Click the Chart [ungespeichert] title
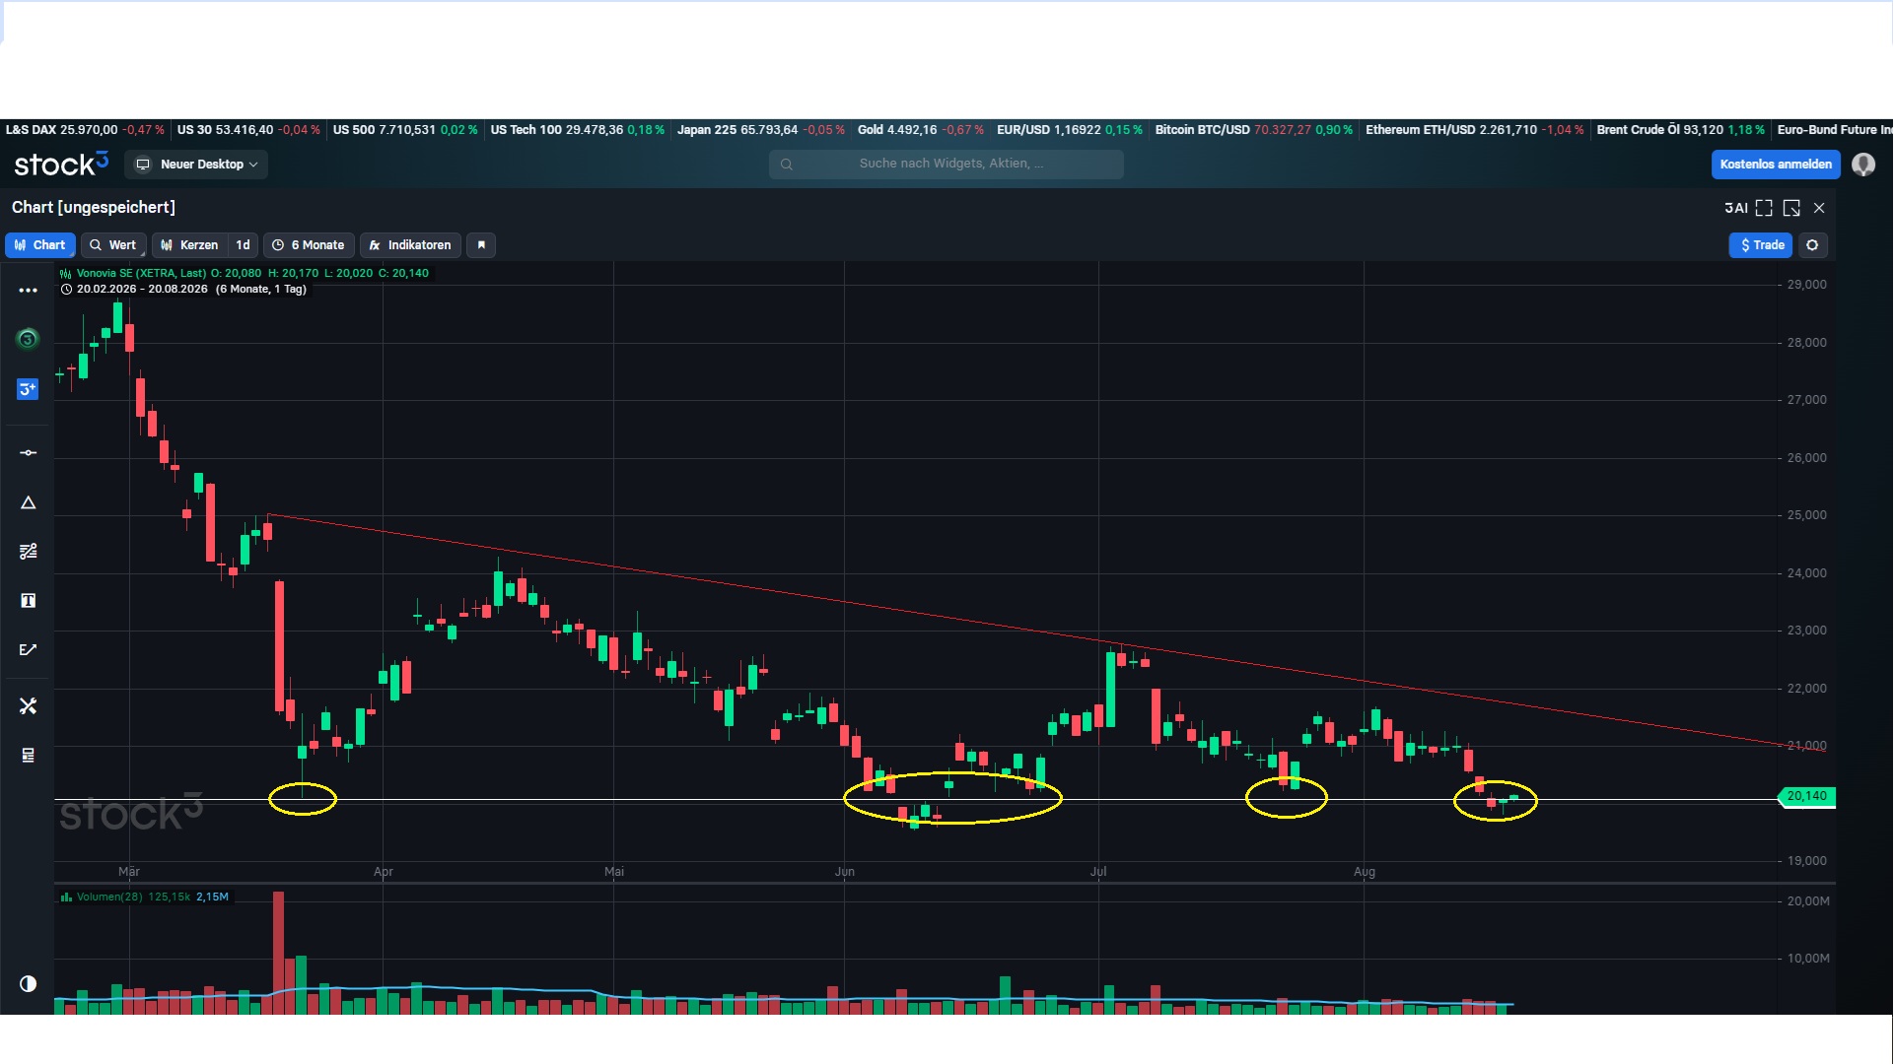The image size is (1894, 1064). click(94, 208)
